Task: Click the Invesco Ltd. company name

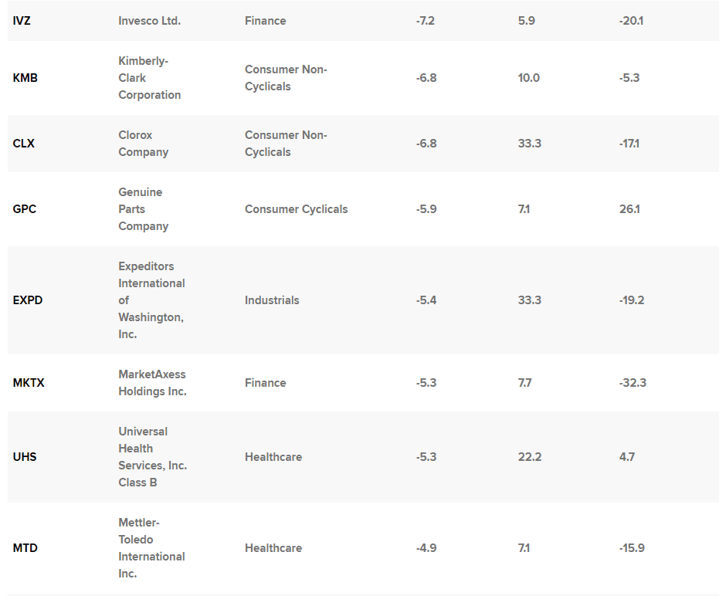Action: click(149, 21)
